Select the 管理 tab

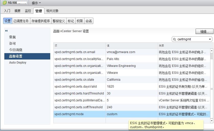(x=39, y=11)
